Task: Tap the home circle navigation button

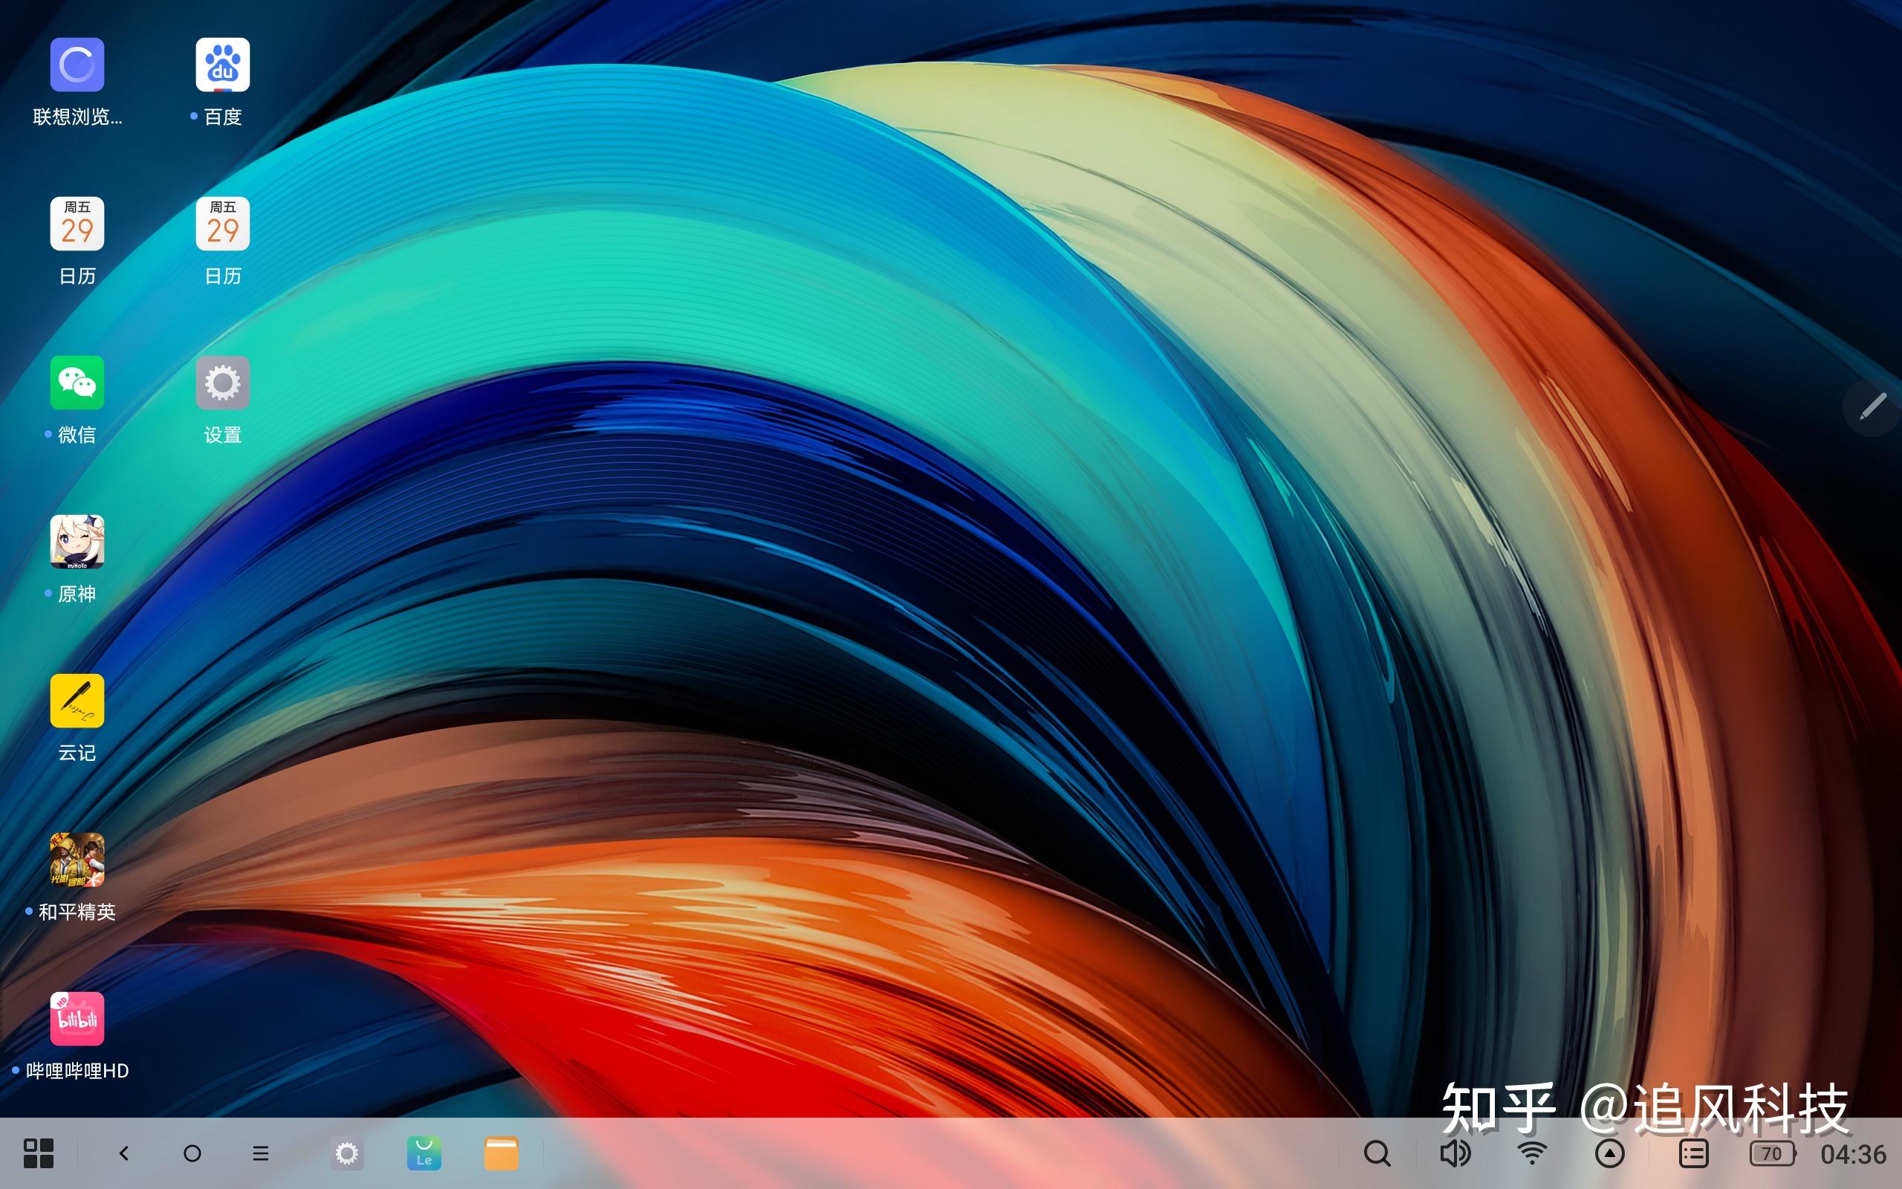Action: [192, 1153]
